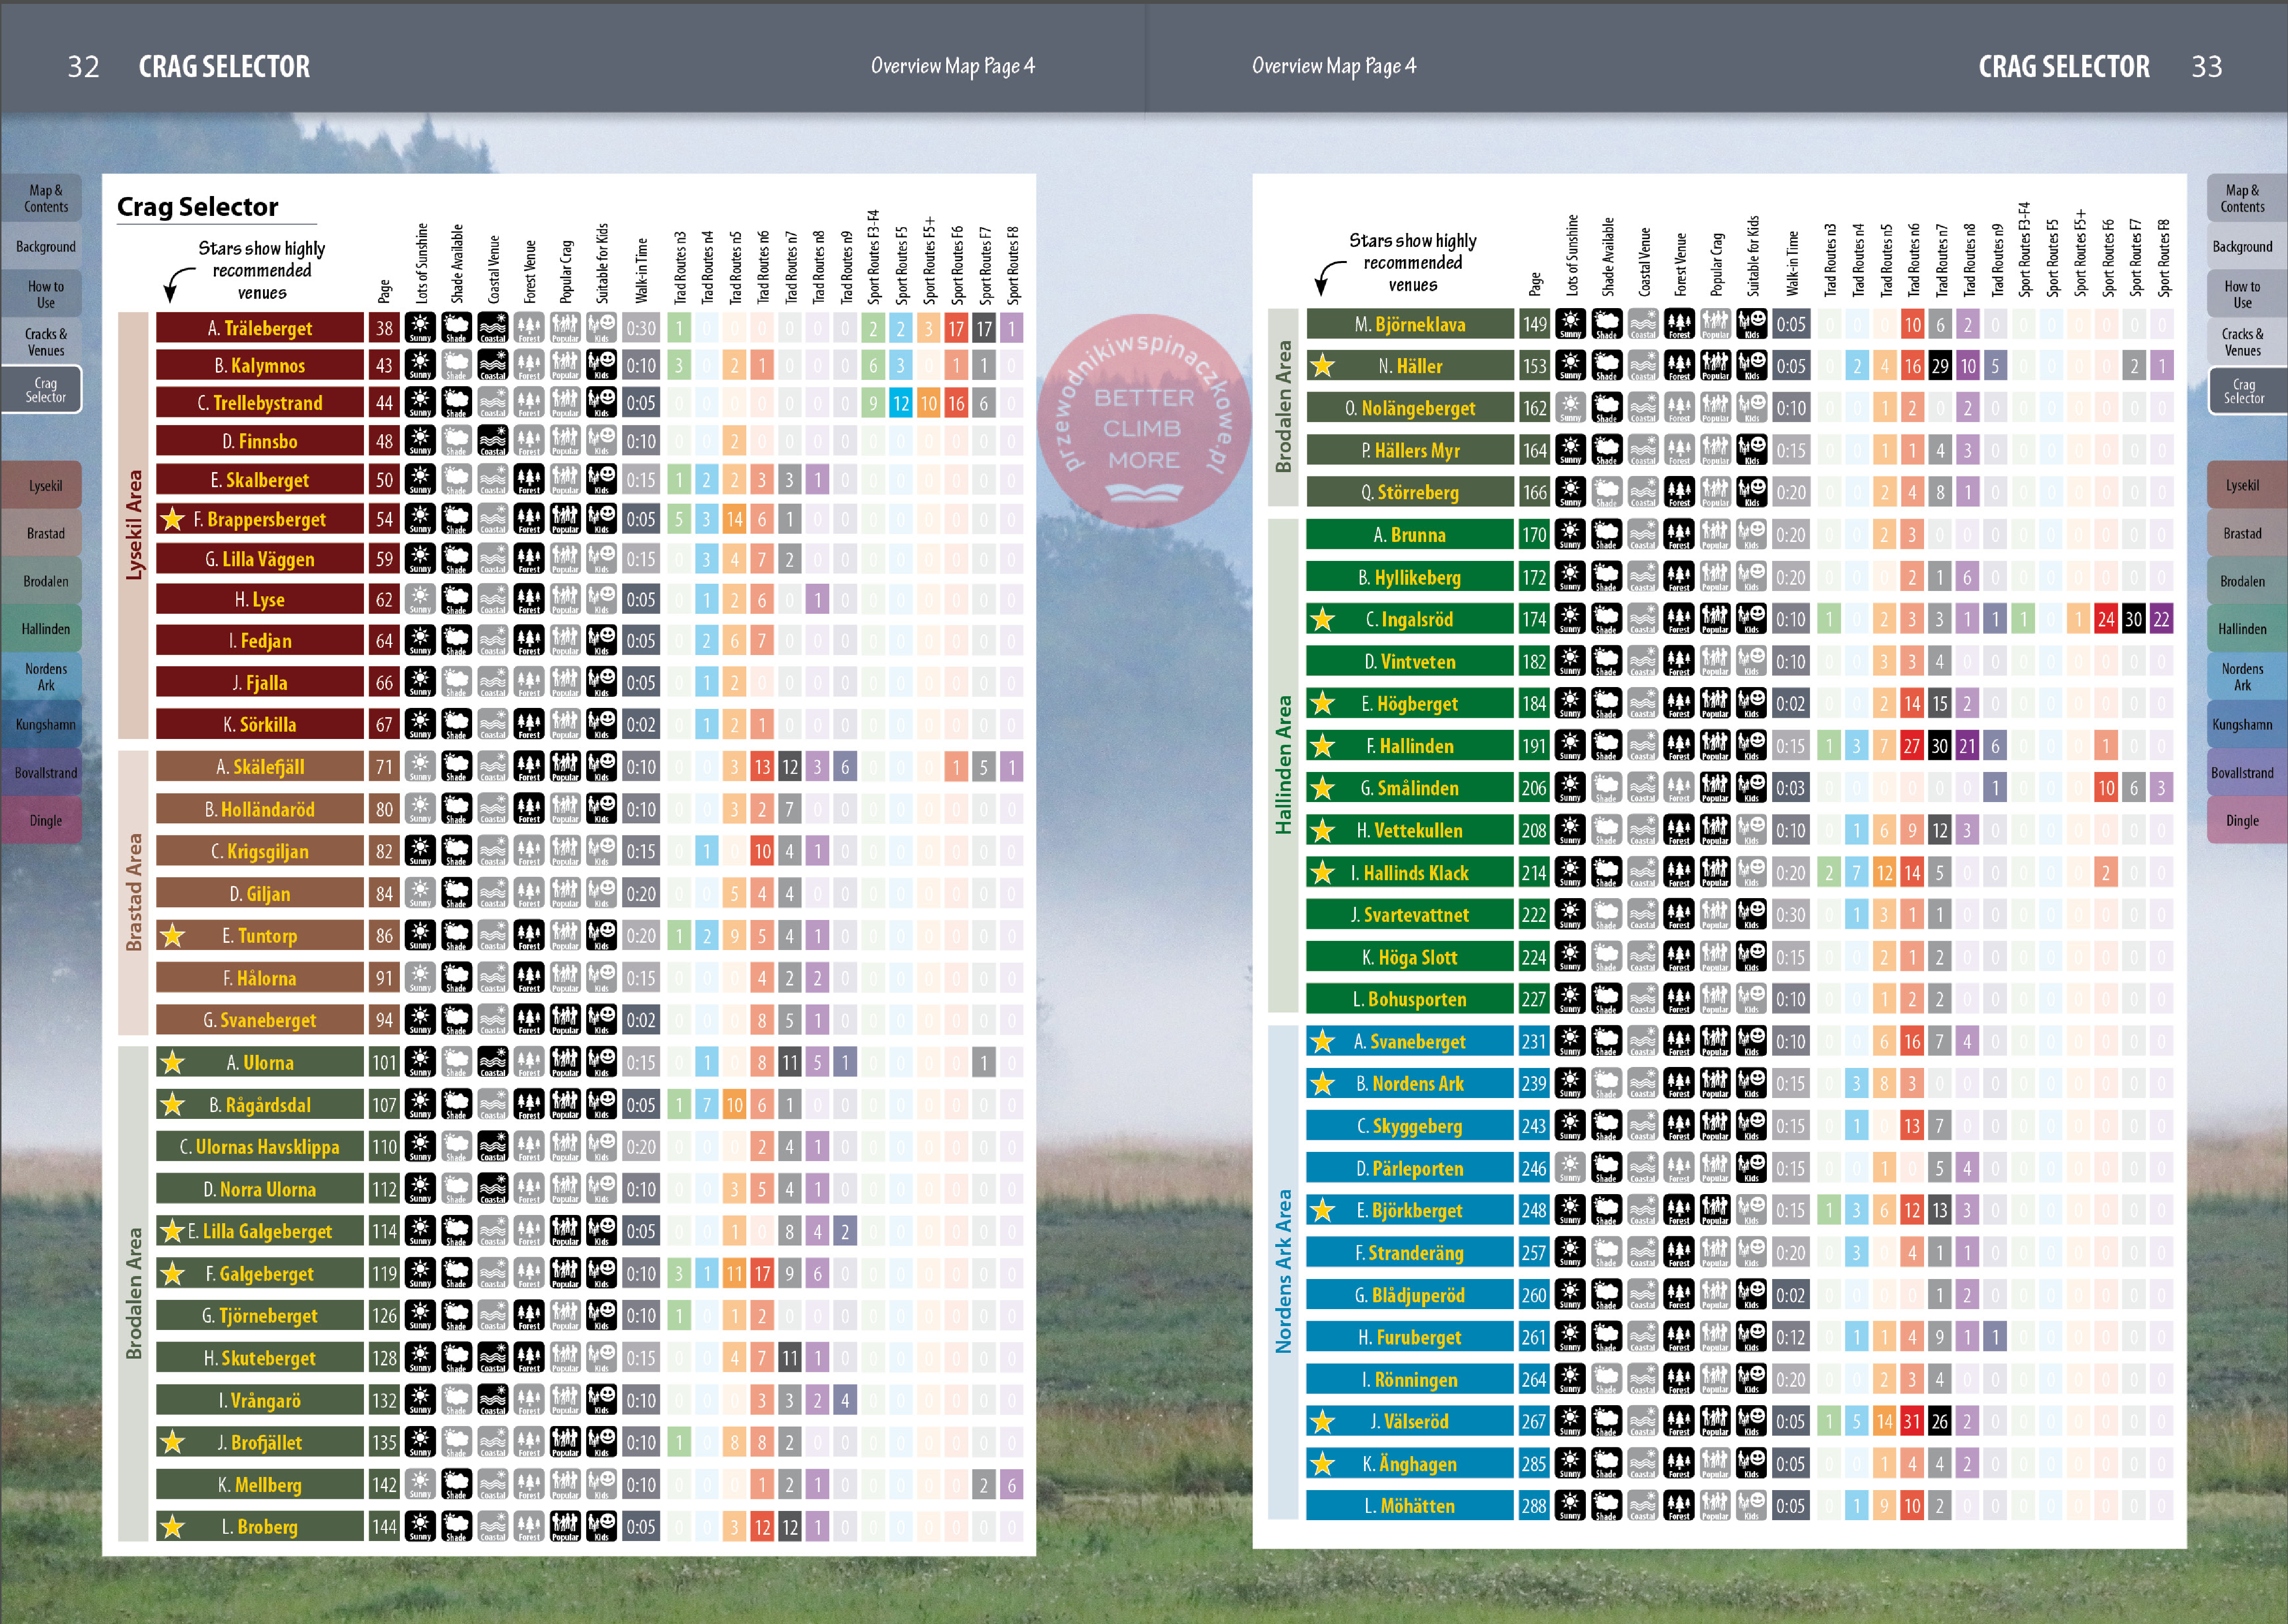Open the Nordens Ark tab on the right edge
Image resolution: width=2288 pixels, height=1624 pixels.
tap(2242, 677)
